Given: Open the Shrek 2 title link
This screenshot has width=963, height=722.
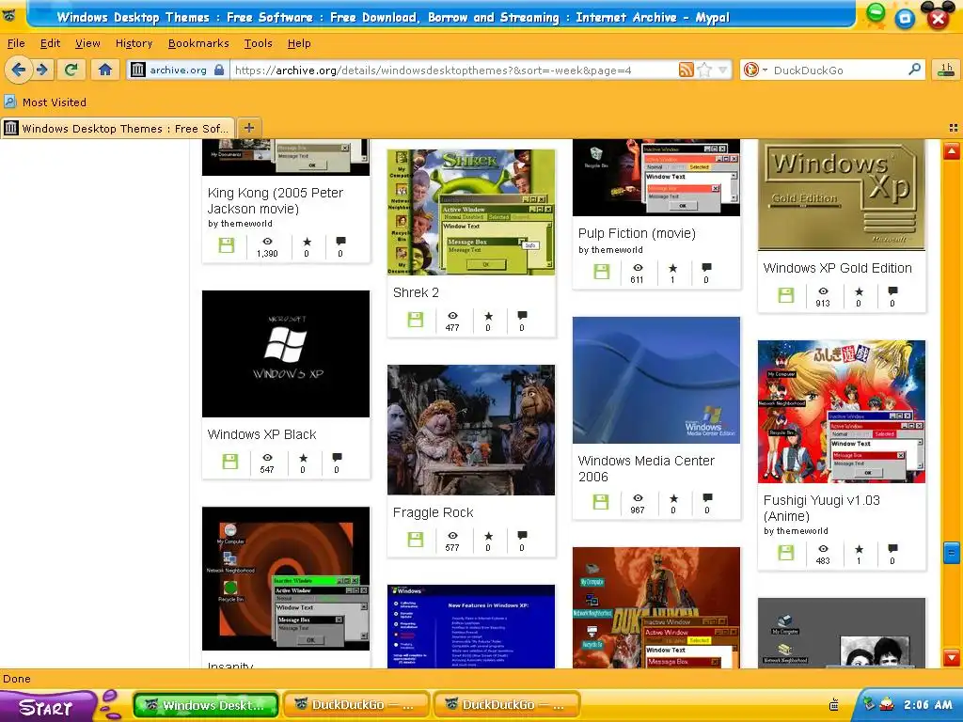Looking at the screenshot, I should (416, 293).
